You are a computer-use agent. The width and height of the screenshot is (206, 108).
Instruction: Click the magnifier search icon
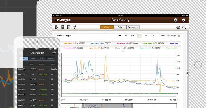point(184,28)
